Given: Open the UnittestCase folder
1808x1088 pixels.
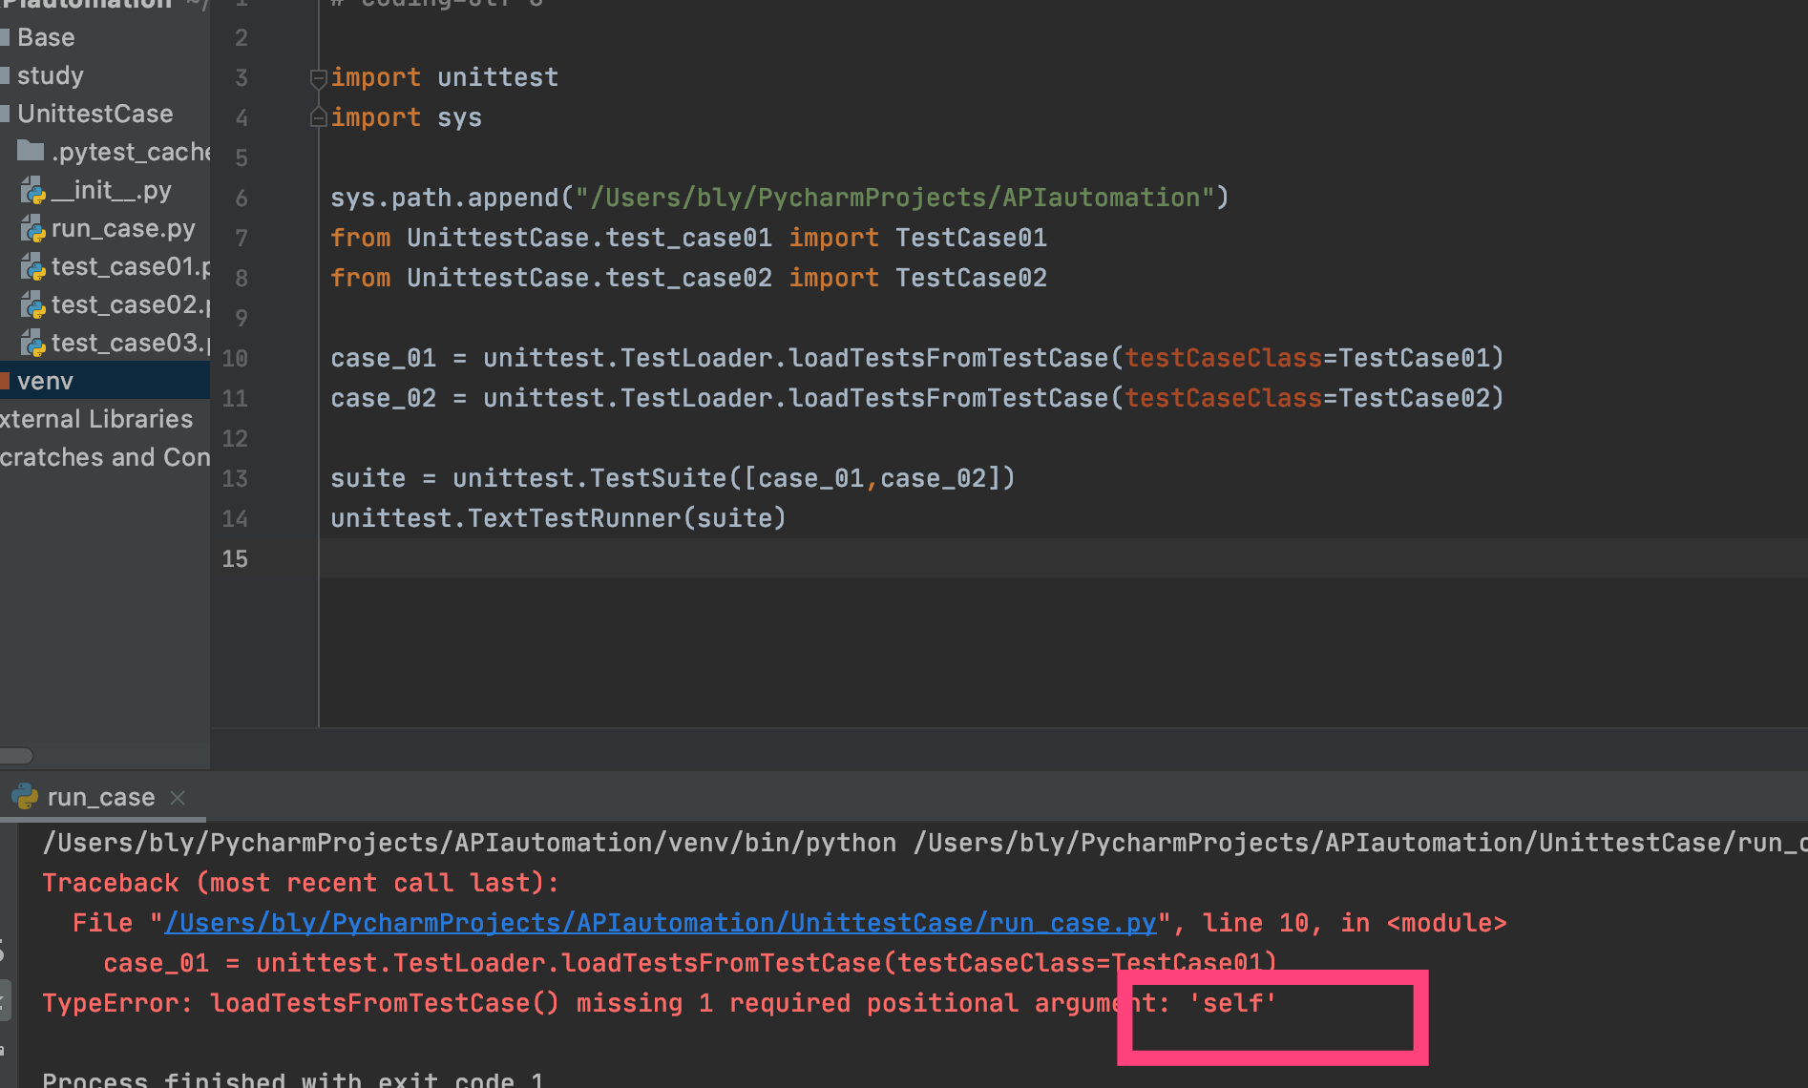Looking at the screenshot, I should pos(95,114).
